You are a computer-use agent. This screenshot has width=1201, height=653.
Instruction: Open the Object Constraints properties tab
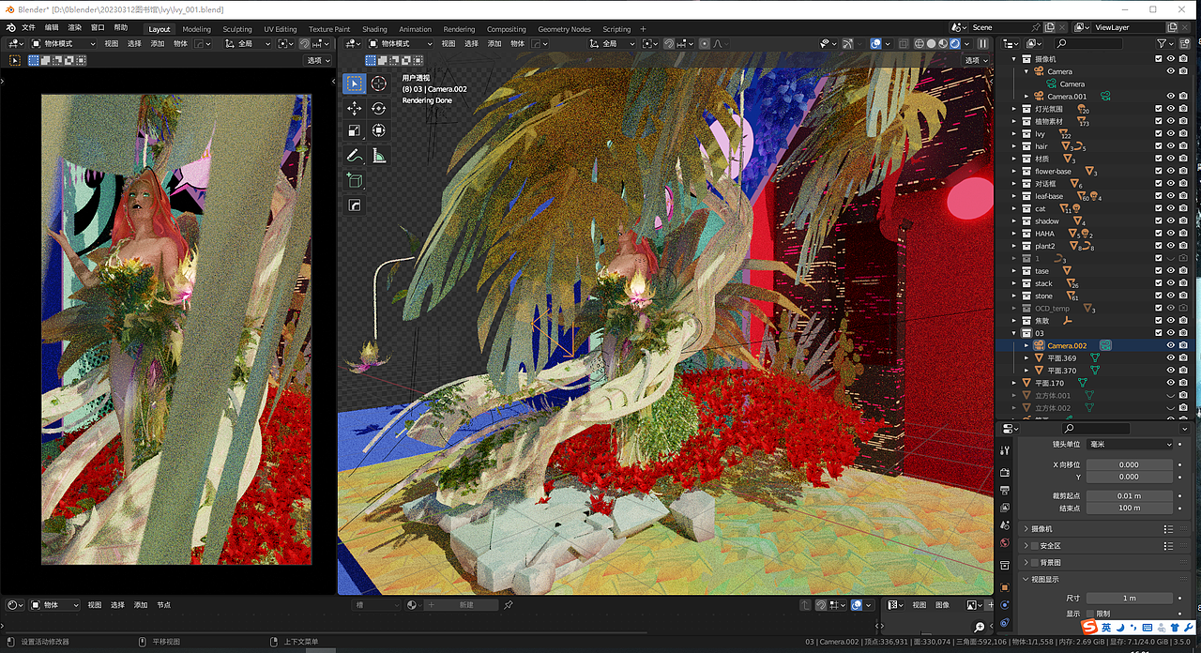pyautogui.click(x=1005, y=622)
